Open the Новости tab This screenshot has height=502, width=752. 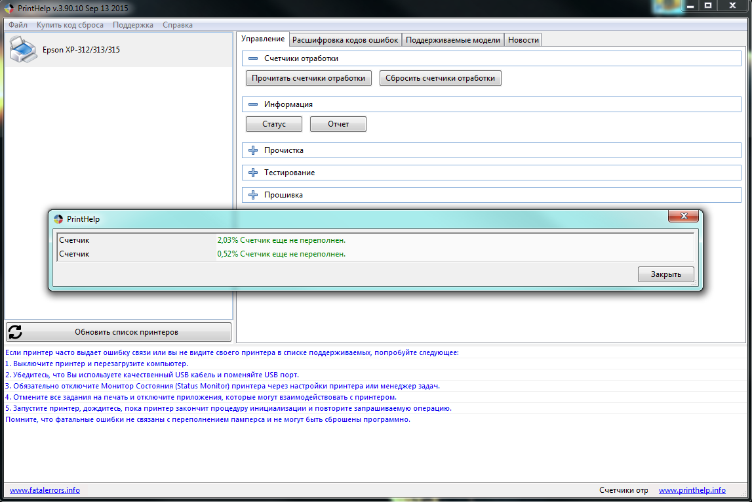pyautogui.click(x=523, y=40)
